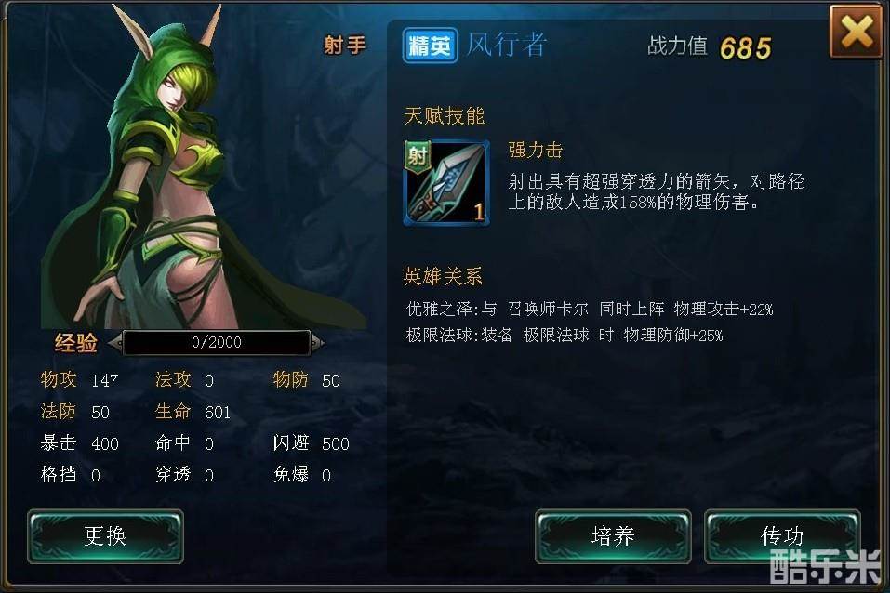Click the right arrow of experience bar
The width and height of the screenshot is (890, 593).
pos(317,343)
